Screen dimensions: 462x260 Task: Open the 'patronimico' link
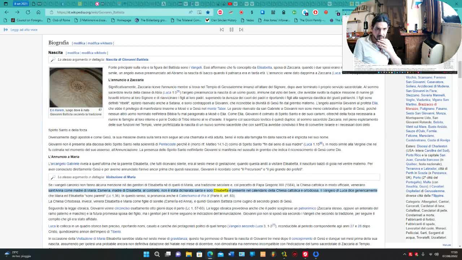[x=307, y=208]
